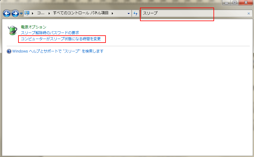Maximize the Control Panel window
The width and height of the screenshot is (254, 157).
235,3
